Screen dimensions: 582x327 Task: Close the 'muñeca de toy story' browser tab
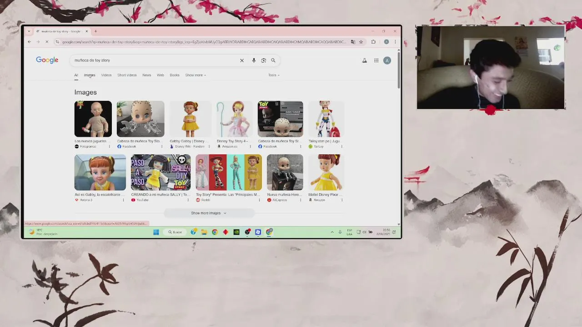point(86,31)
